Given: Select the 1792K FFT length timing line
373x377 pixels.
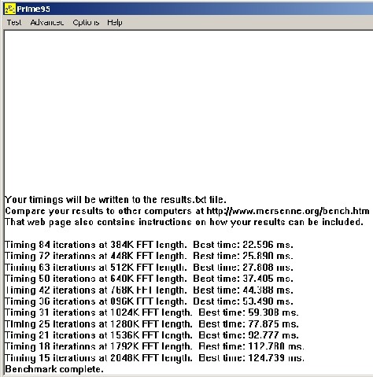Looking at the screenshot, I should 154,346.
